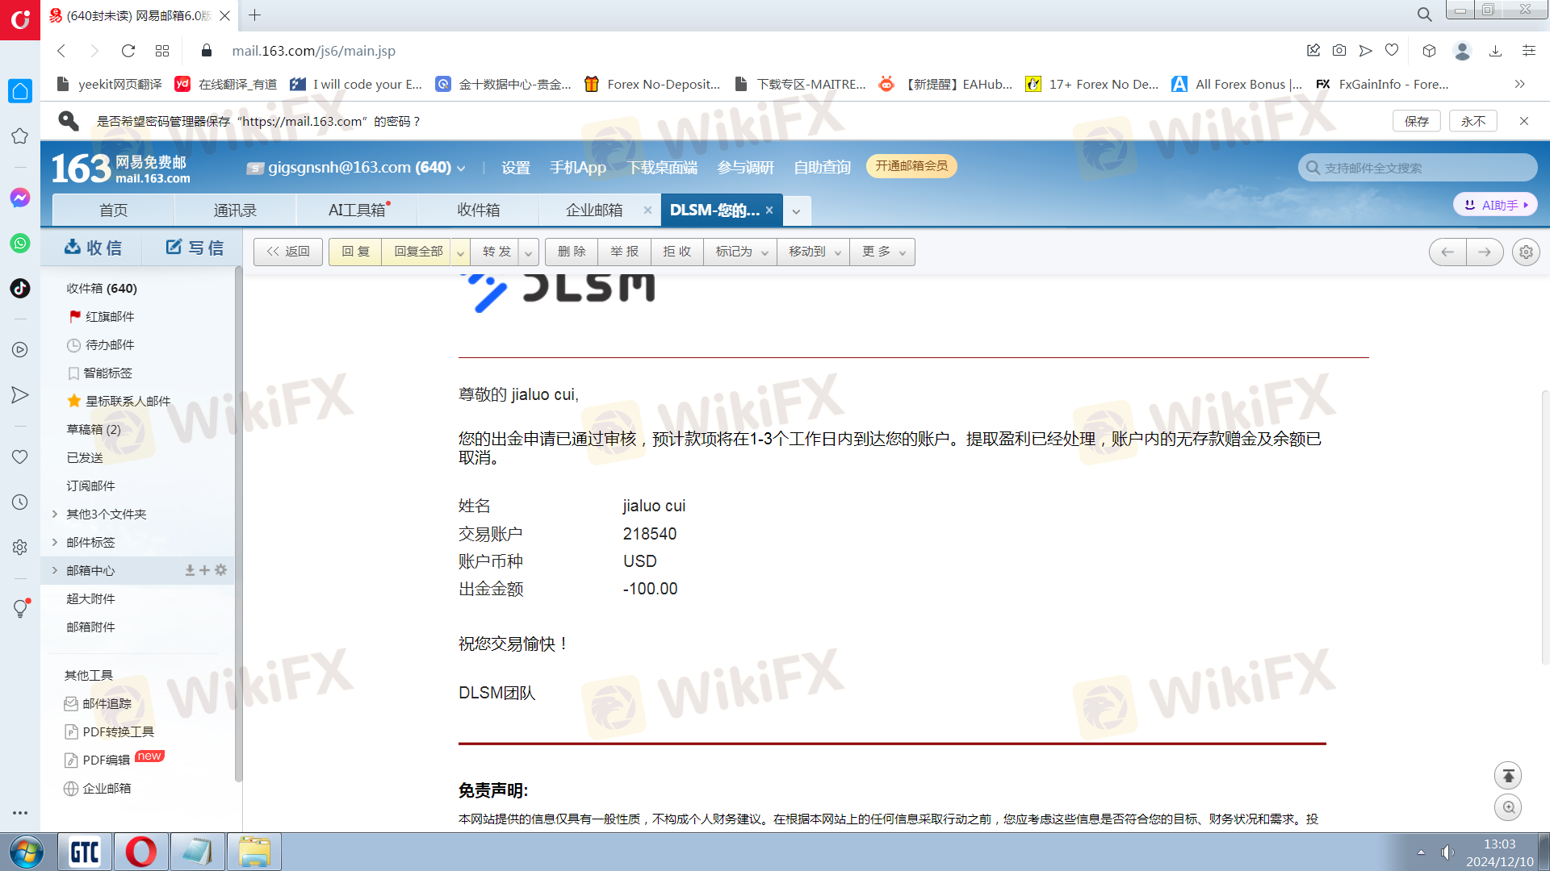Reload the current page
The image size is (1550, 871).
click(x=128, y=51)
